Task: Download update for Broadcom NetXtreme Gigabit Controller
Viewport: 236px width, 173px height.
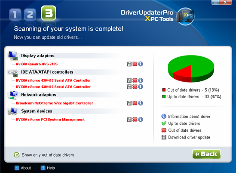Action: tap(129, 103)
